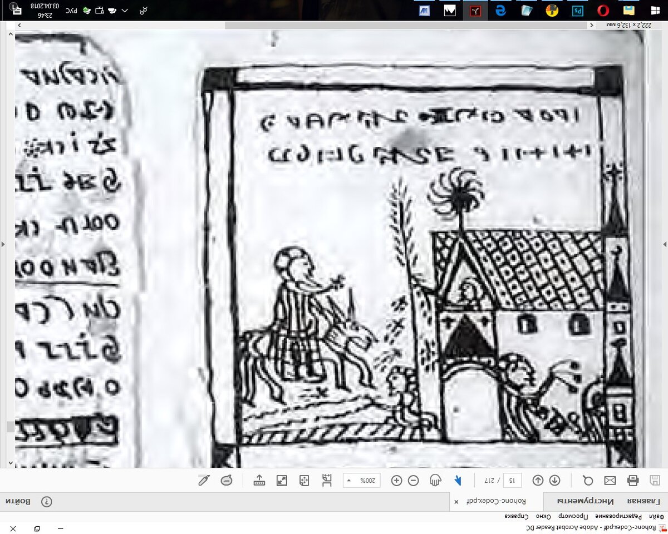Expand side pane via arrow on opposite window edge
Viewport: 668px width, 534px height.
coord(665,244)
